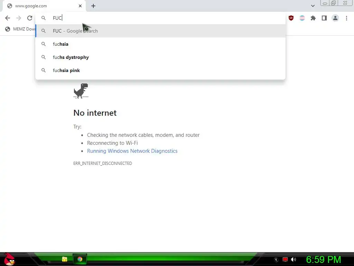Click the Chrome taskbar icon
The width and height of the screenshot is (354, 266).
tap(80, 259)
